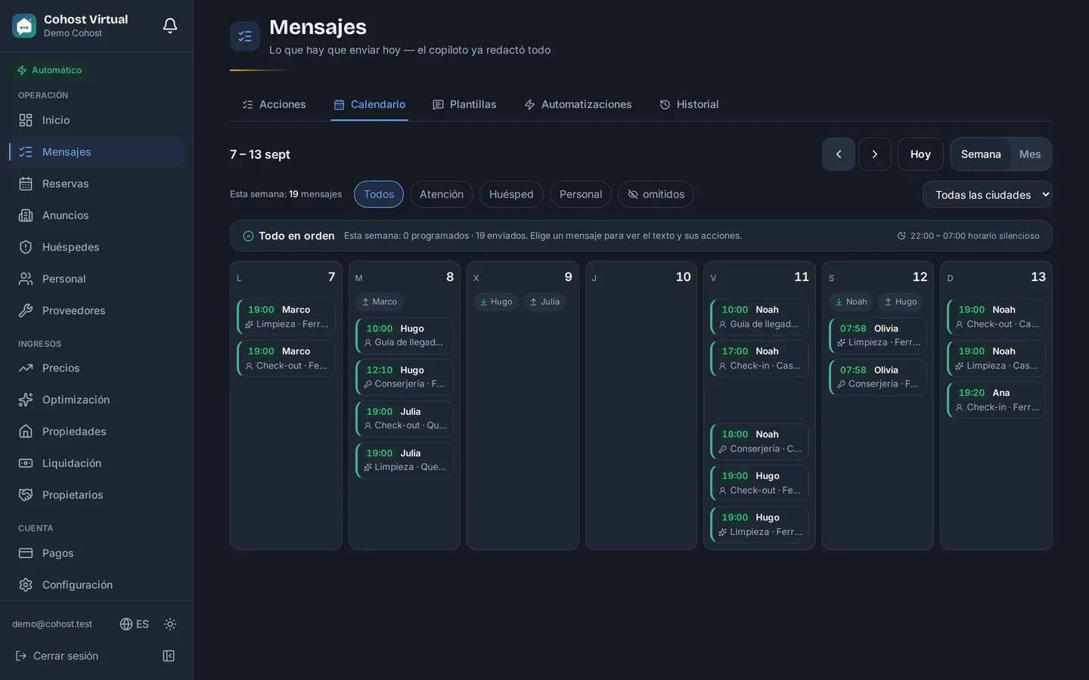Open 12:10 Hugo Conserjería message
The width and height of the screenshot is (1089, 680).
[405, 377]
